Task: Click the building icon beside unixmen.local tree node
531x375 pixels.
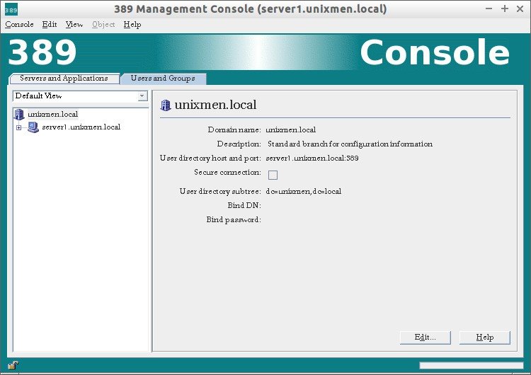Action: point(19,115)
